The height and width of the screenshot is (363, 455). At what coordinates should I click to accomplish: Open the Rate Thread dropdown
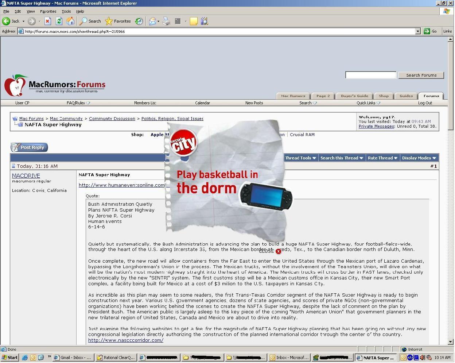coord(382,158)
